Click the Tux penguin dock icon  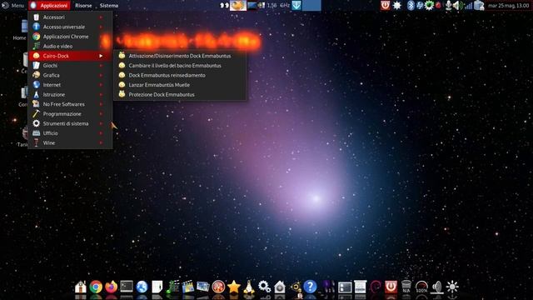[249, 287]
